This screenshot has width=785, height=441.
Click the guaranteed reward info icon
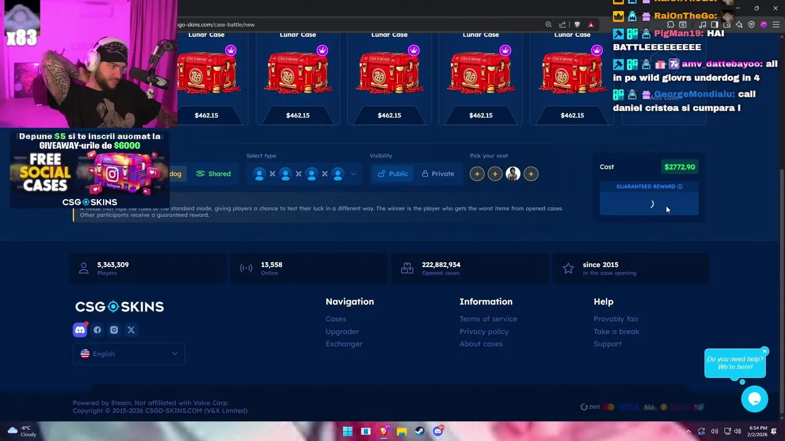(680, 186)
